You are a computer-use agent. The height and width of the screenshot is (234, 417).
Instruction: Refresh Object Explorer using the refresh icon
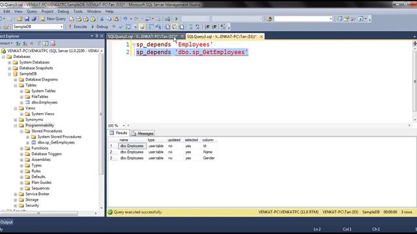coord(46,44)
